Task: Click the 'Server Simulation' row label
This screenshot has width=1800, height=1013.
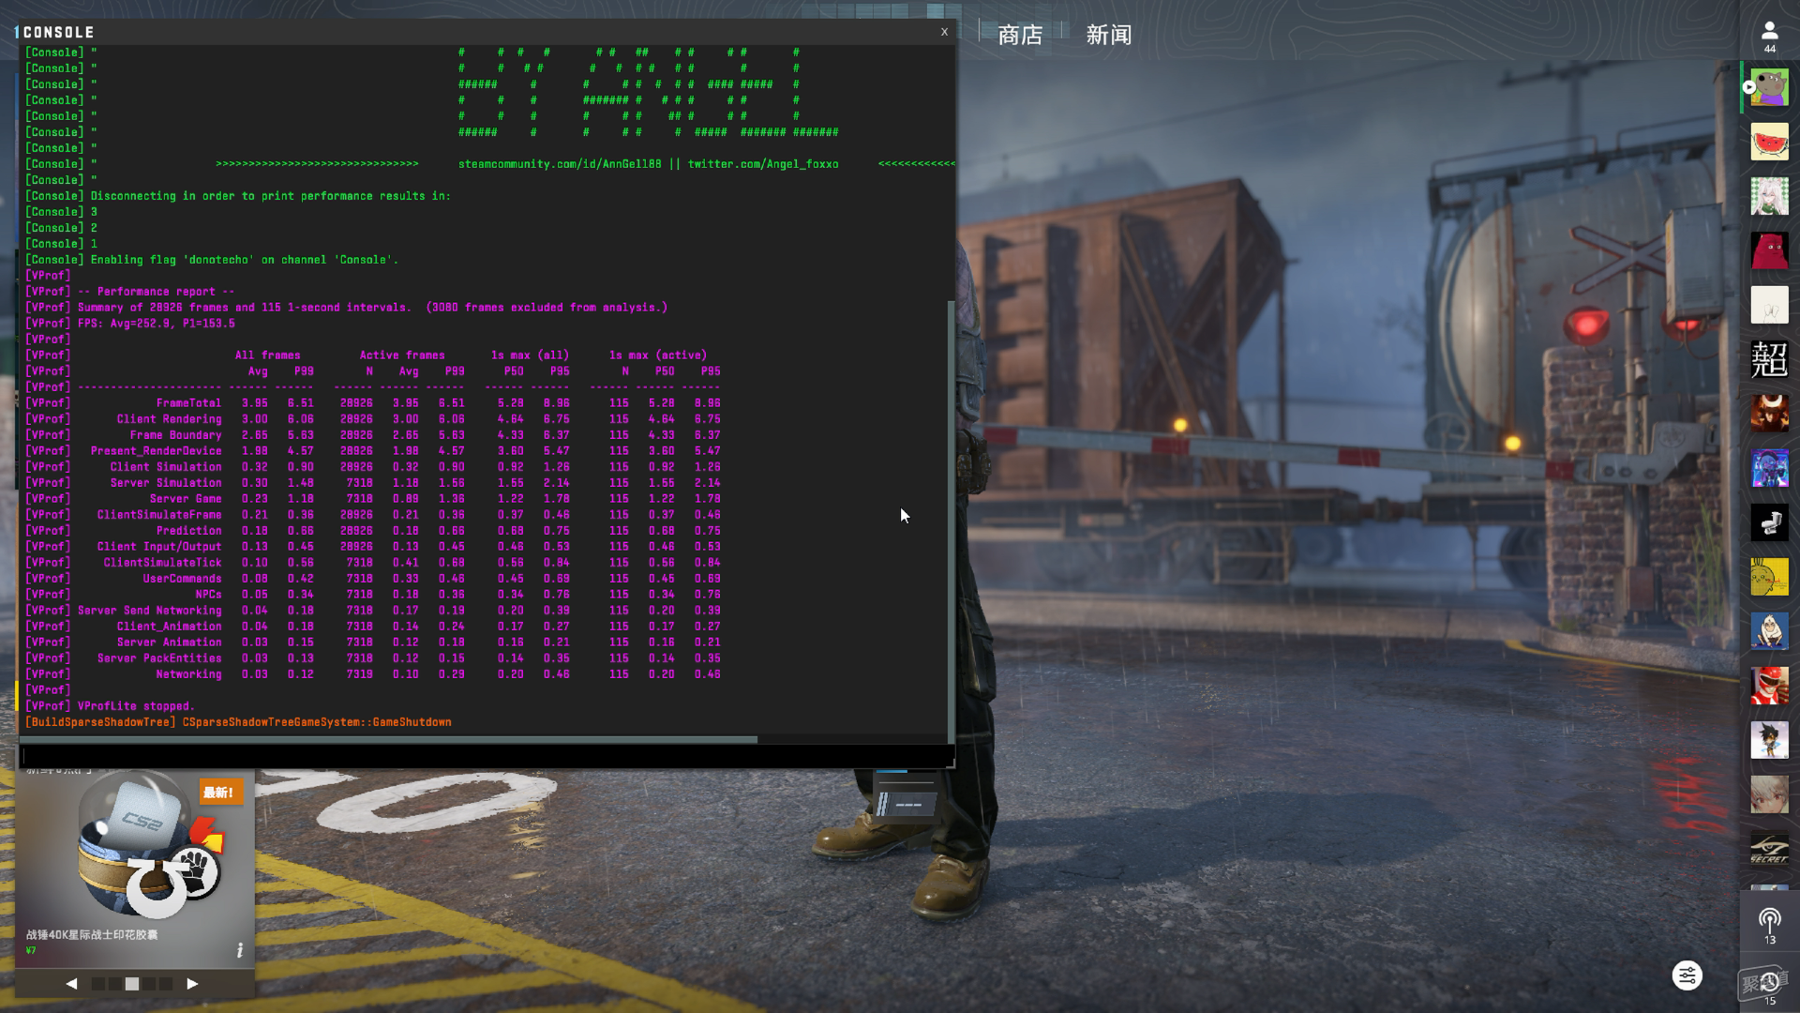Action: (166, 483)
